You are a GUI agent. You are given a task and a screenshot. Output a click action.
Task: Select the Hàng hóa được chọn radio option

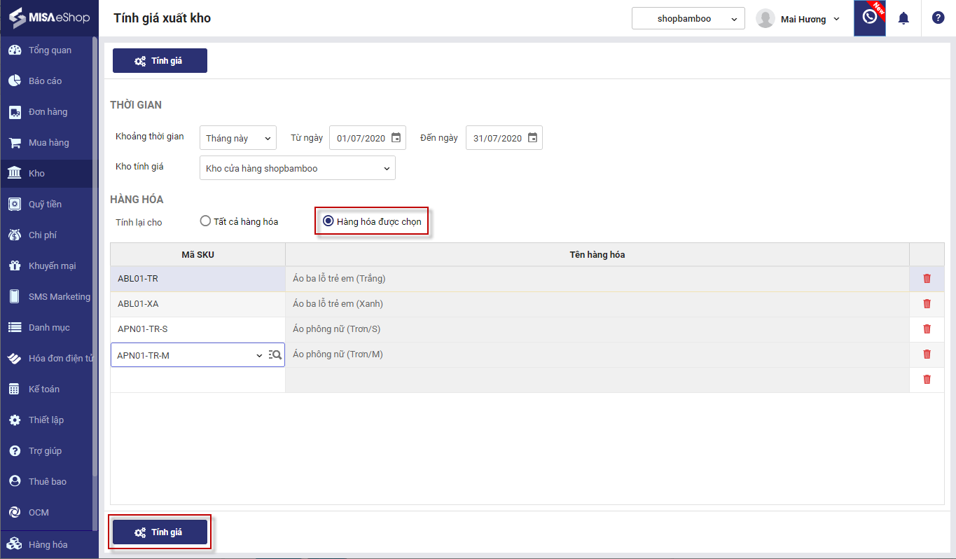328,221
